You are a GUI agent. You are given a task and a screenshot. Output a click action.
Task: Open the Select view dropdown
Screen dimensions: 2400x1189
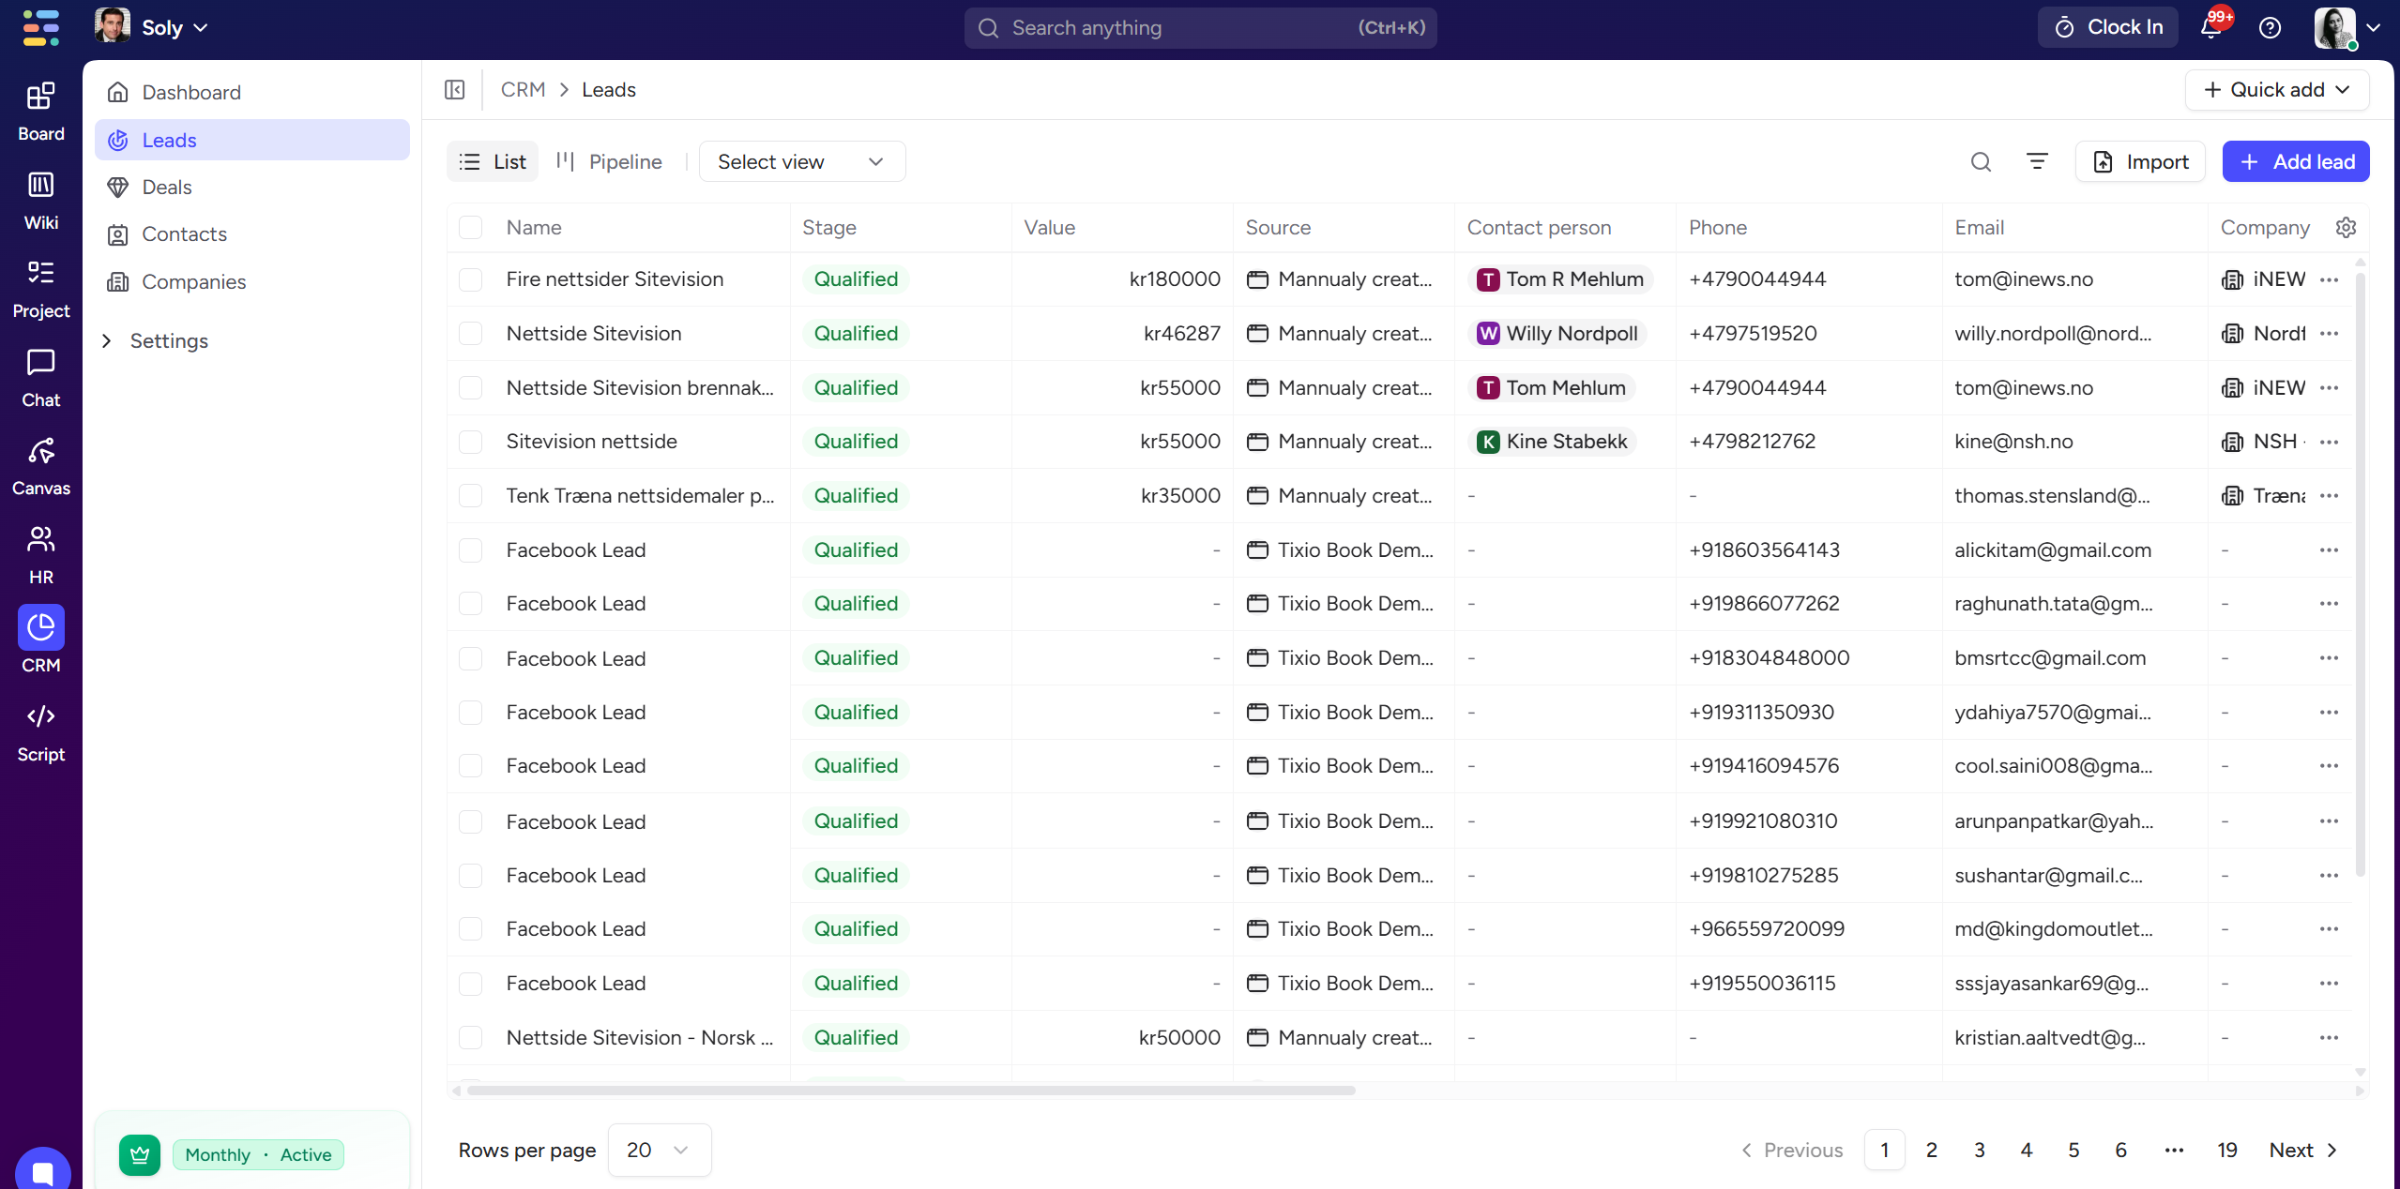point(801,161)
